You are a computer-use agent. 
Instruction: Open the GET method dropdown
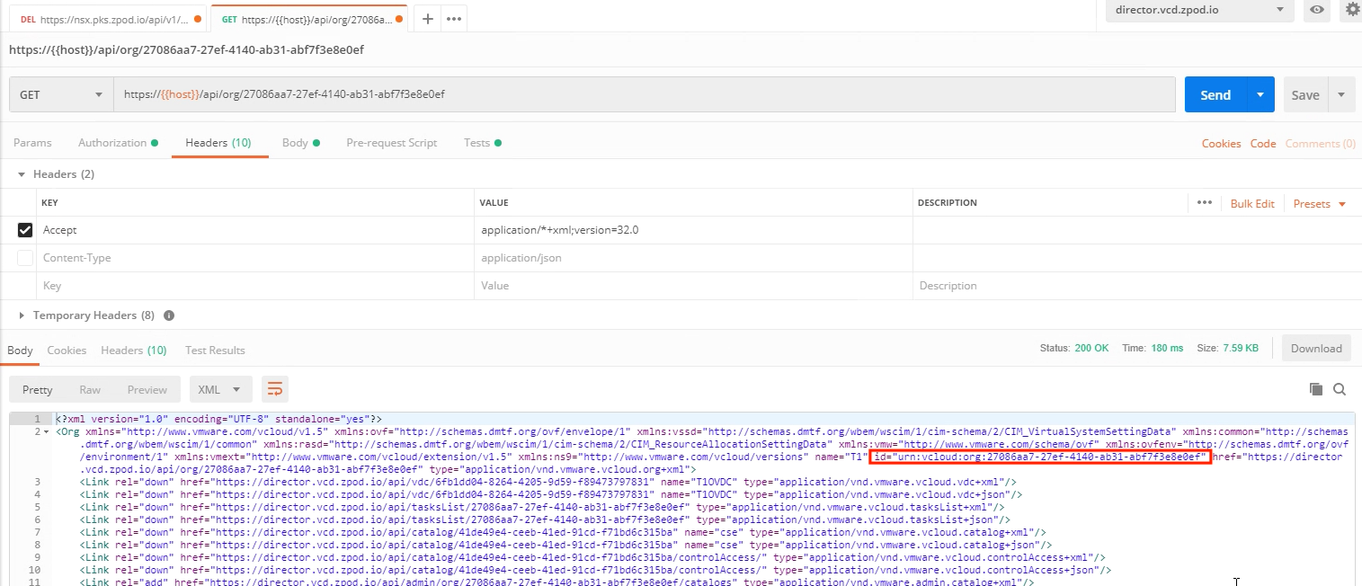tap(61, 94)
